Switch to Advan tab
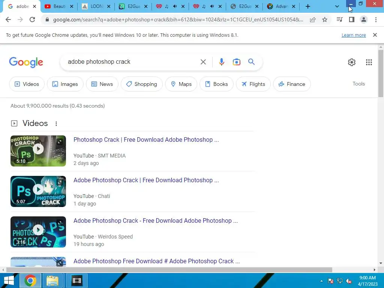Screen dimensions: 384x288 pyautogui.click(x=279, y=6)
